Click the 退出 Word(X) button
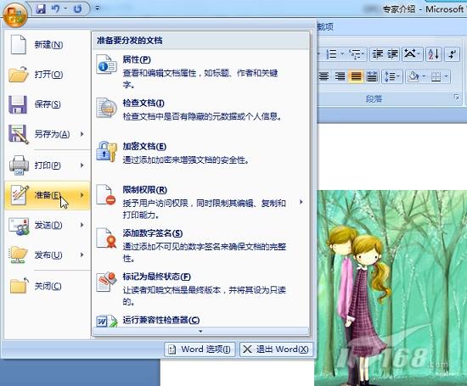Screen dimensions: 467x386 coord(277,349)
